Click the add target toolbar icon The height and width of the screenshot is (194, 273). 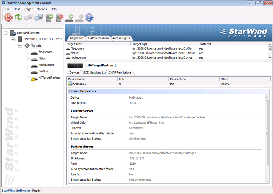tap(69, 18)
